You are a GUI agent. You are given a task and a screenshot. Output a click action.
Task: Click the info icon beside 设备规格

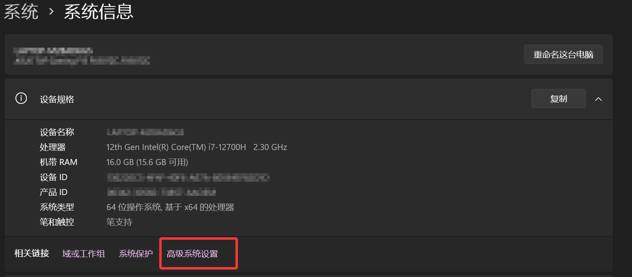pyautogui.click(x=21, y=99)
